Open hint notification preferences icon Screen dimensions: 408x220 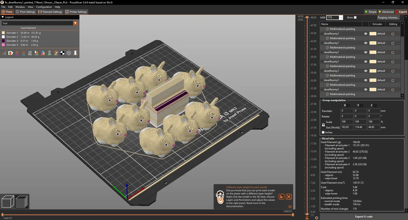[x=290, y=207]
